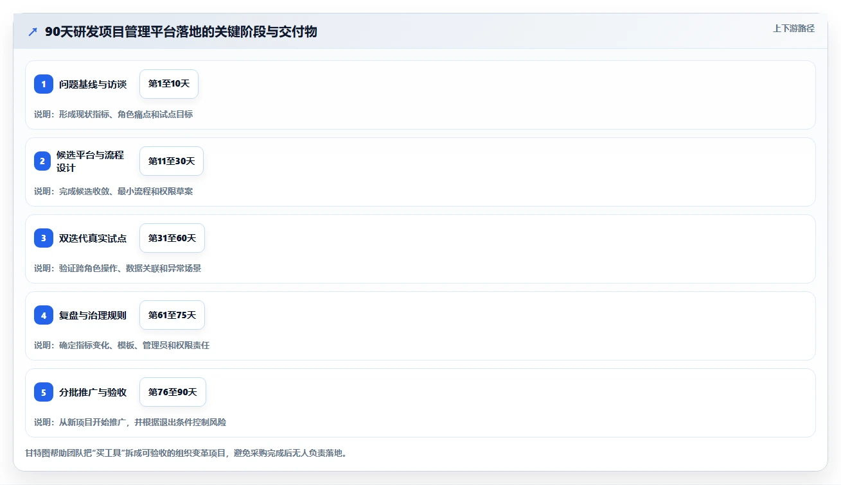The height and width of the screenshot is (485, 841).
Task: Click the arrow icon beside the 90天 title
Action: 33,31
